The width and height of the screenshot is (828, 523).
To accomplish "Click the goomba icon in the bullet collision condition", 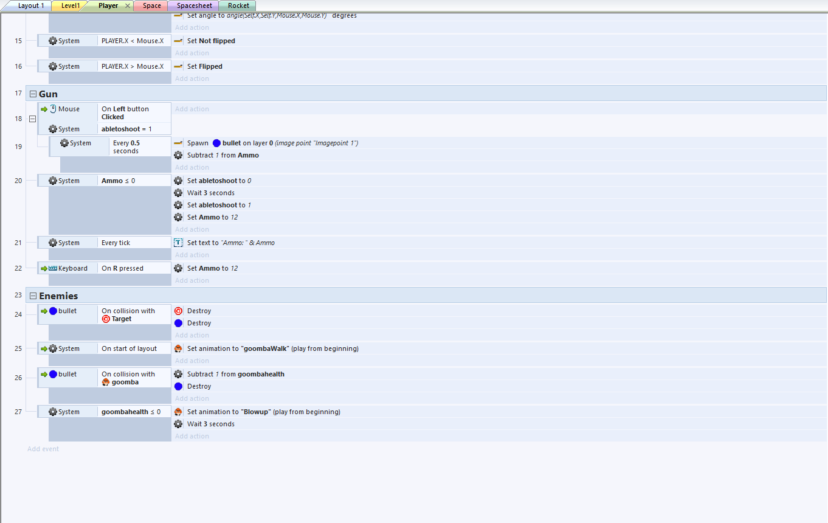I will (106, 382).
